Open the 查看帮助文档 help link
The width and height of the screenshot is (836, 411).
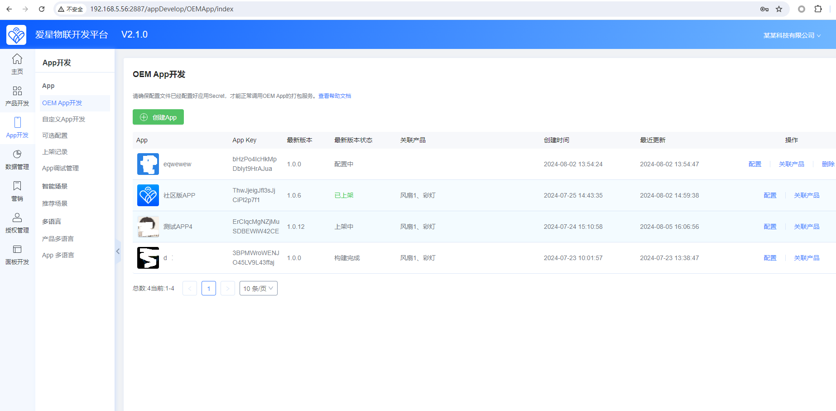(335, 96)
